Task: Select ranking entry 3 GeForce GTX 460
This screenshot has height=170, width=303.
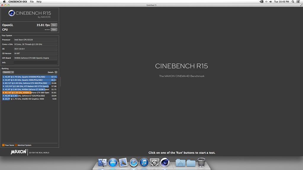Action: (30, 83)
